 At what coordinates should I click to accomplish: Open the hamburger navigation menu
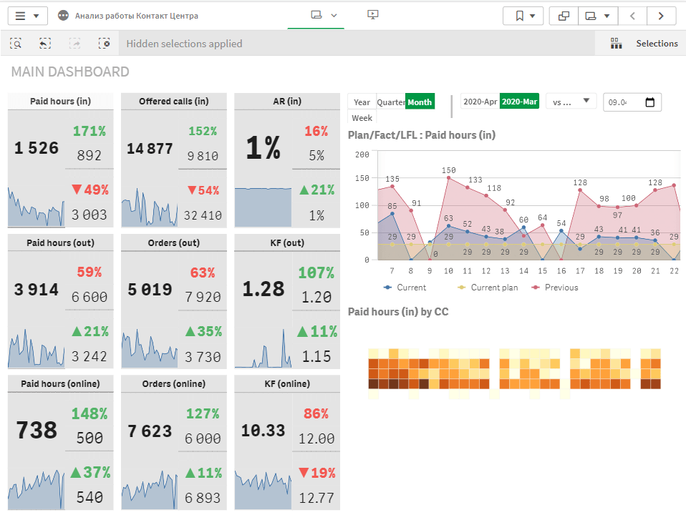[26, 16]
